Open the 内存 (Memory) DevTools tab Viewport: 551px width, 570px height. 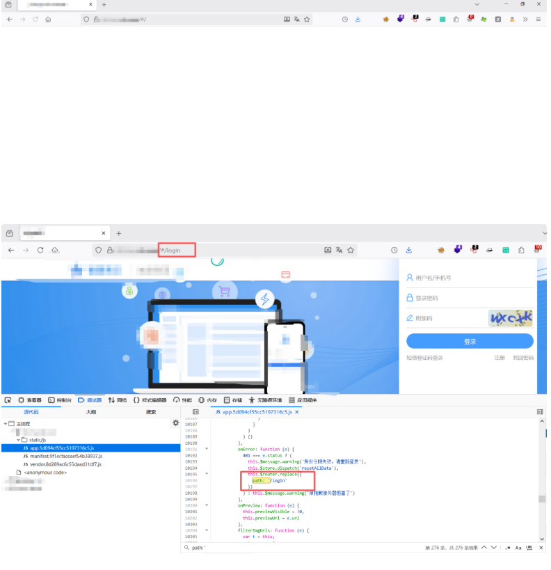207,400
